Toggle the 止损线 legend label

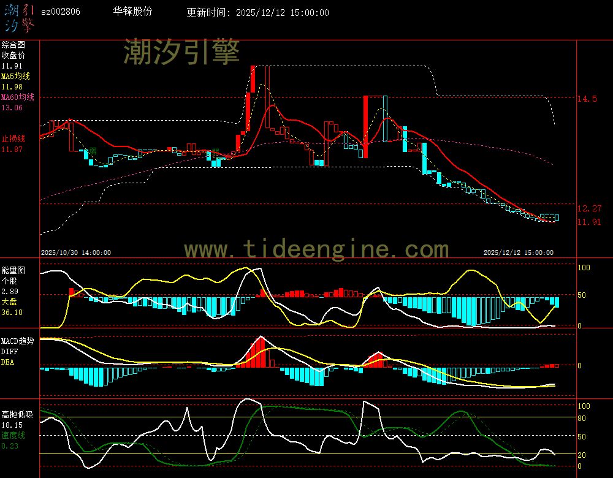click(12, 138)
